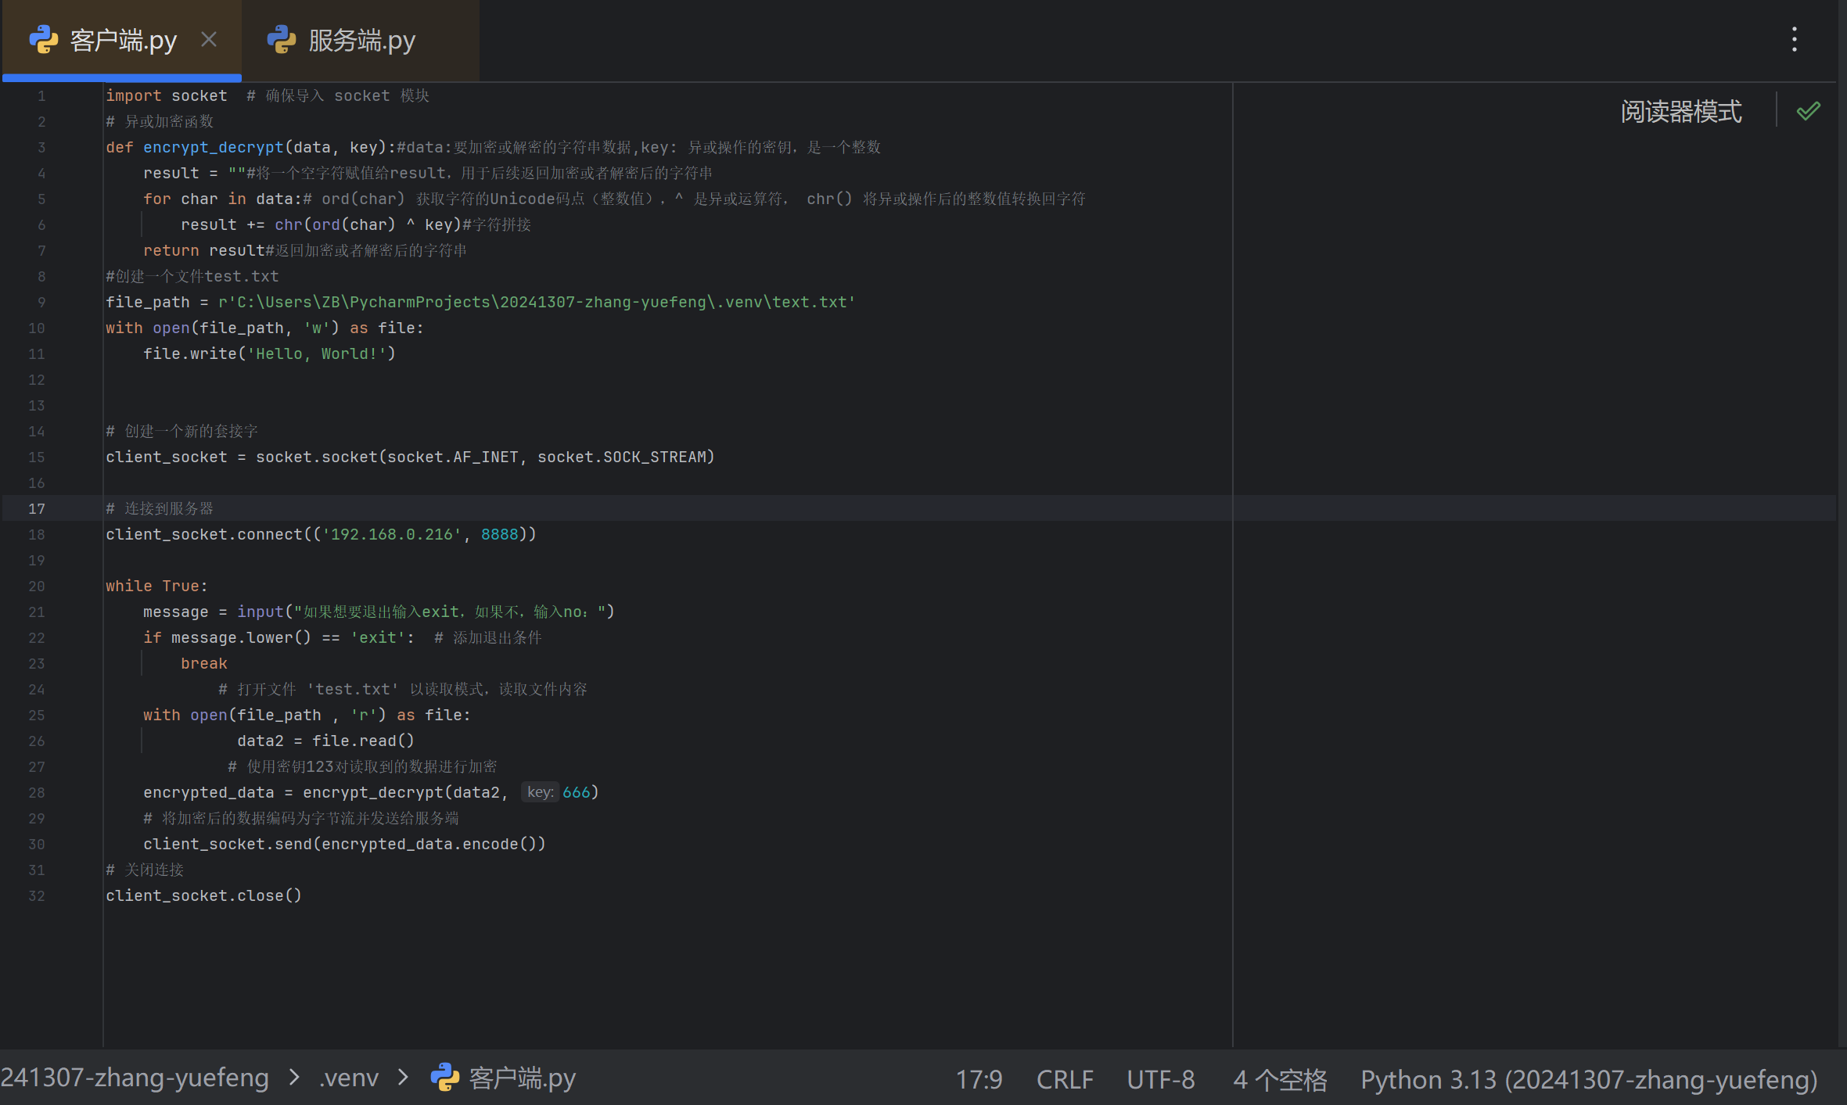Open the 4 个空格 indent settings
Viewport: 1847px width, 1105px height.
pyautogui.click(x=1279, y=1079)
